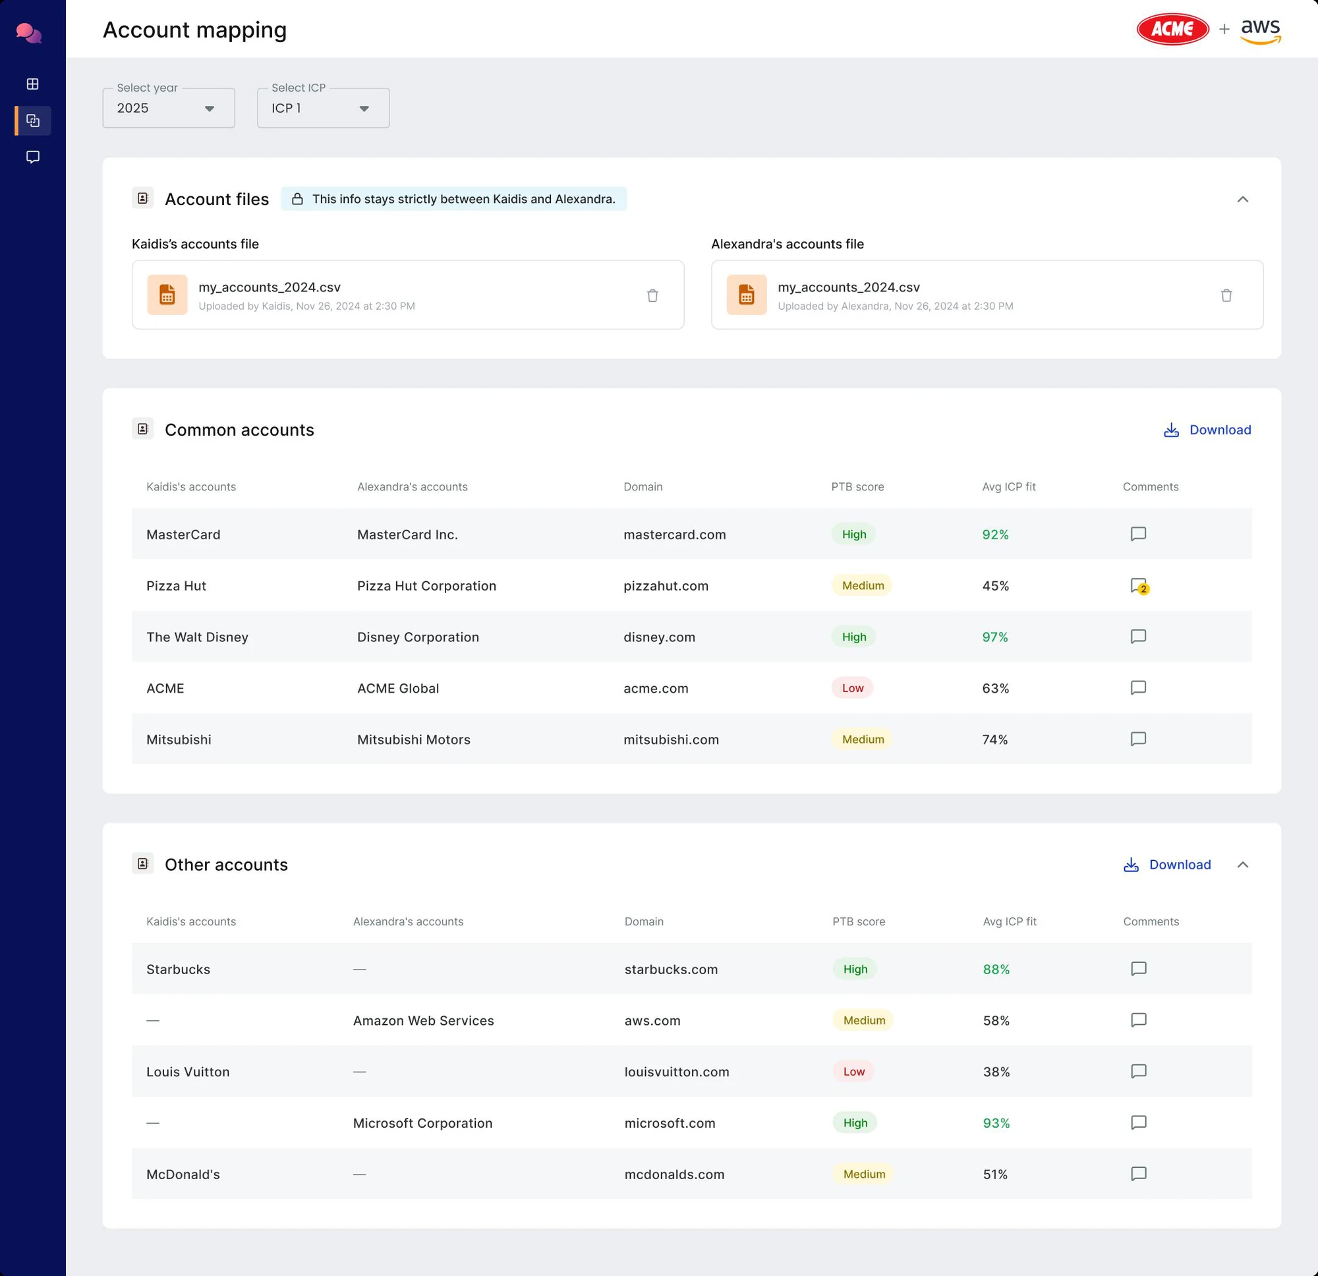Click Kaidis's my_accounts_2024.csv file name
Screen dimensions: 1318x1276
(x=270, y=287)
